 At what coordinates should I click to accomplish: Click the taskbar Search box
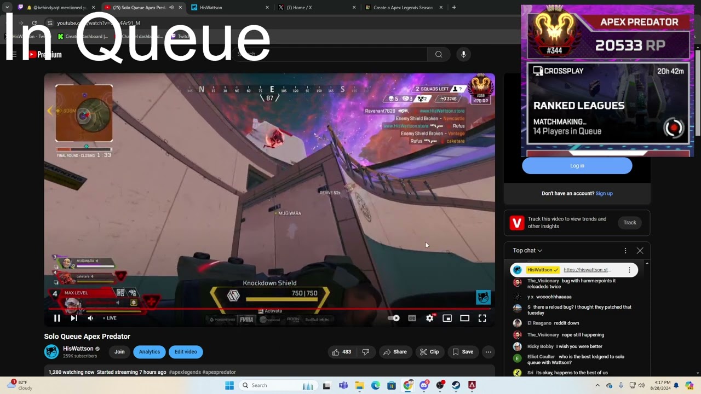pos(278,385)
